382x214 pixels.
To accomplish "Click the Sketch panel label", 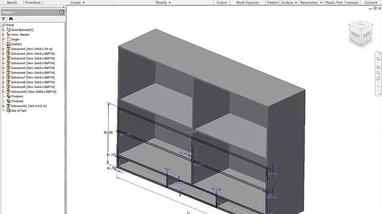I will coord(12,2).
